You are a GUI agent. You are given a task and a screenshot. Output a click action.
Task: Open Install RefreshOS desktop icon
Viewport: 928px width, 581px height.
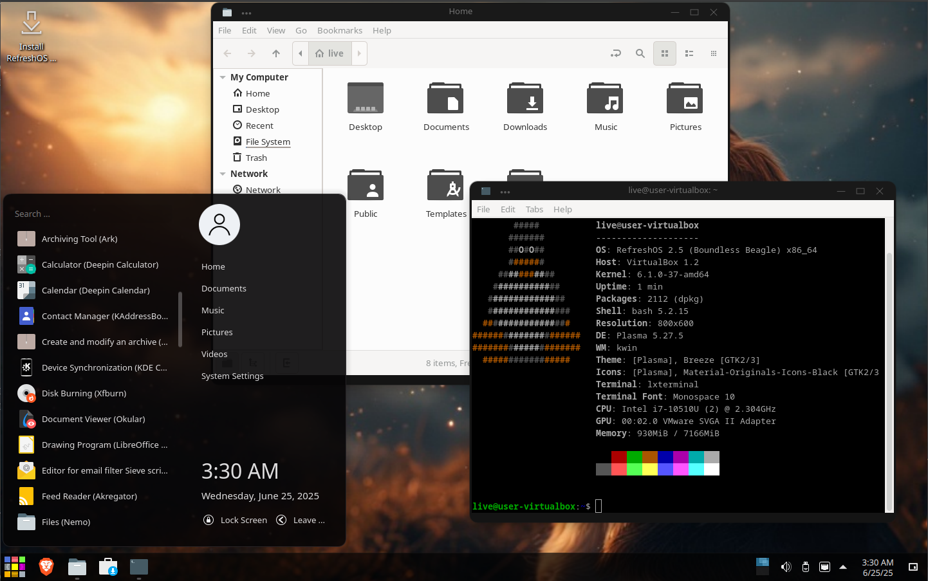(31, 37)
